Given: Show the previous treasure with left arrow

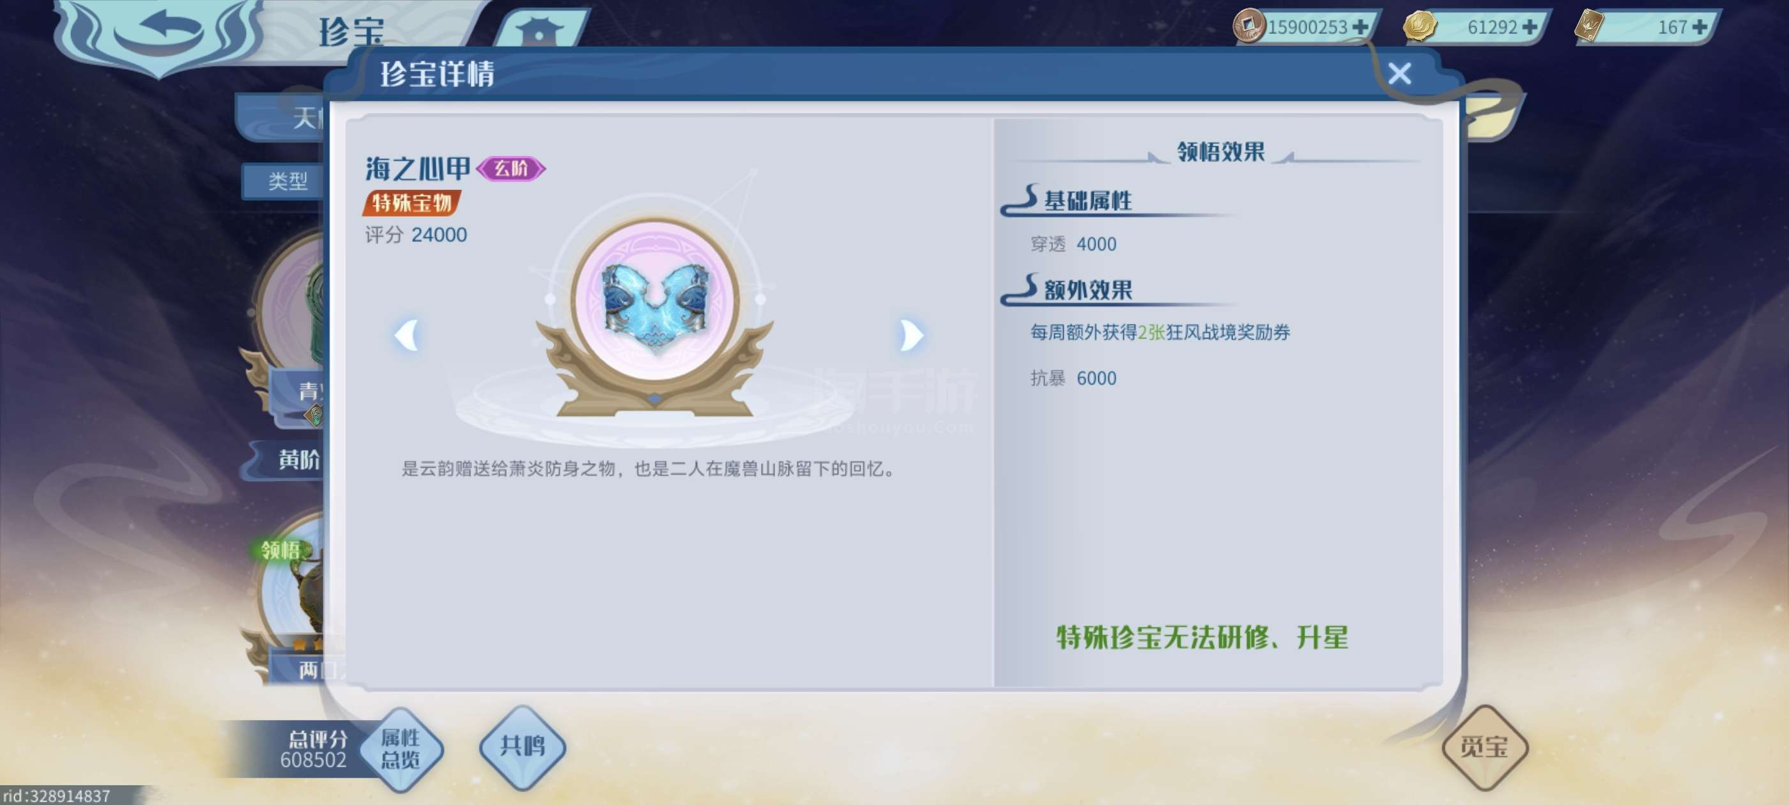Looking at the screenshot, I should click(406, 336).
